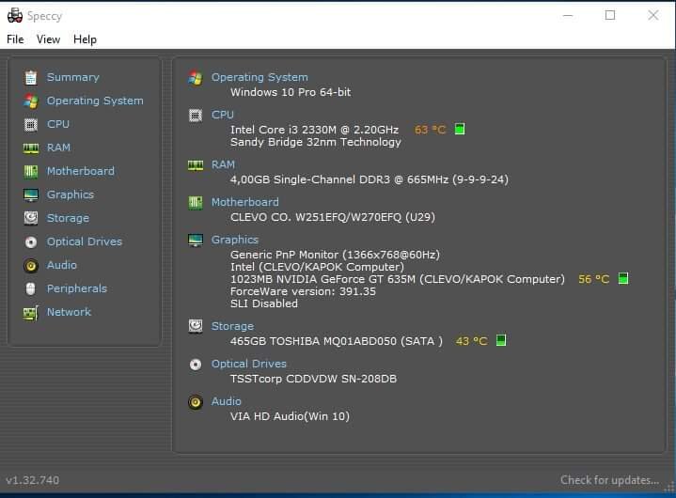Click the Graphics monitor icon in sidebar
The image size is (676, 498).
(x=31, y=195)
